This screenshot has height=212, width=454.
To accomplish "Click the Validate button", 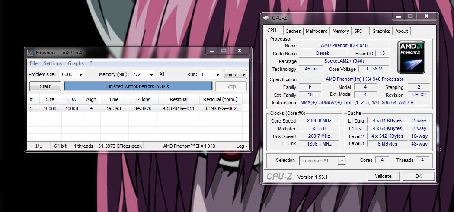I will (x=383, y=176).
